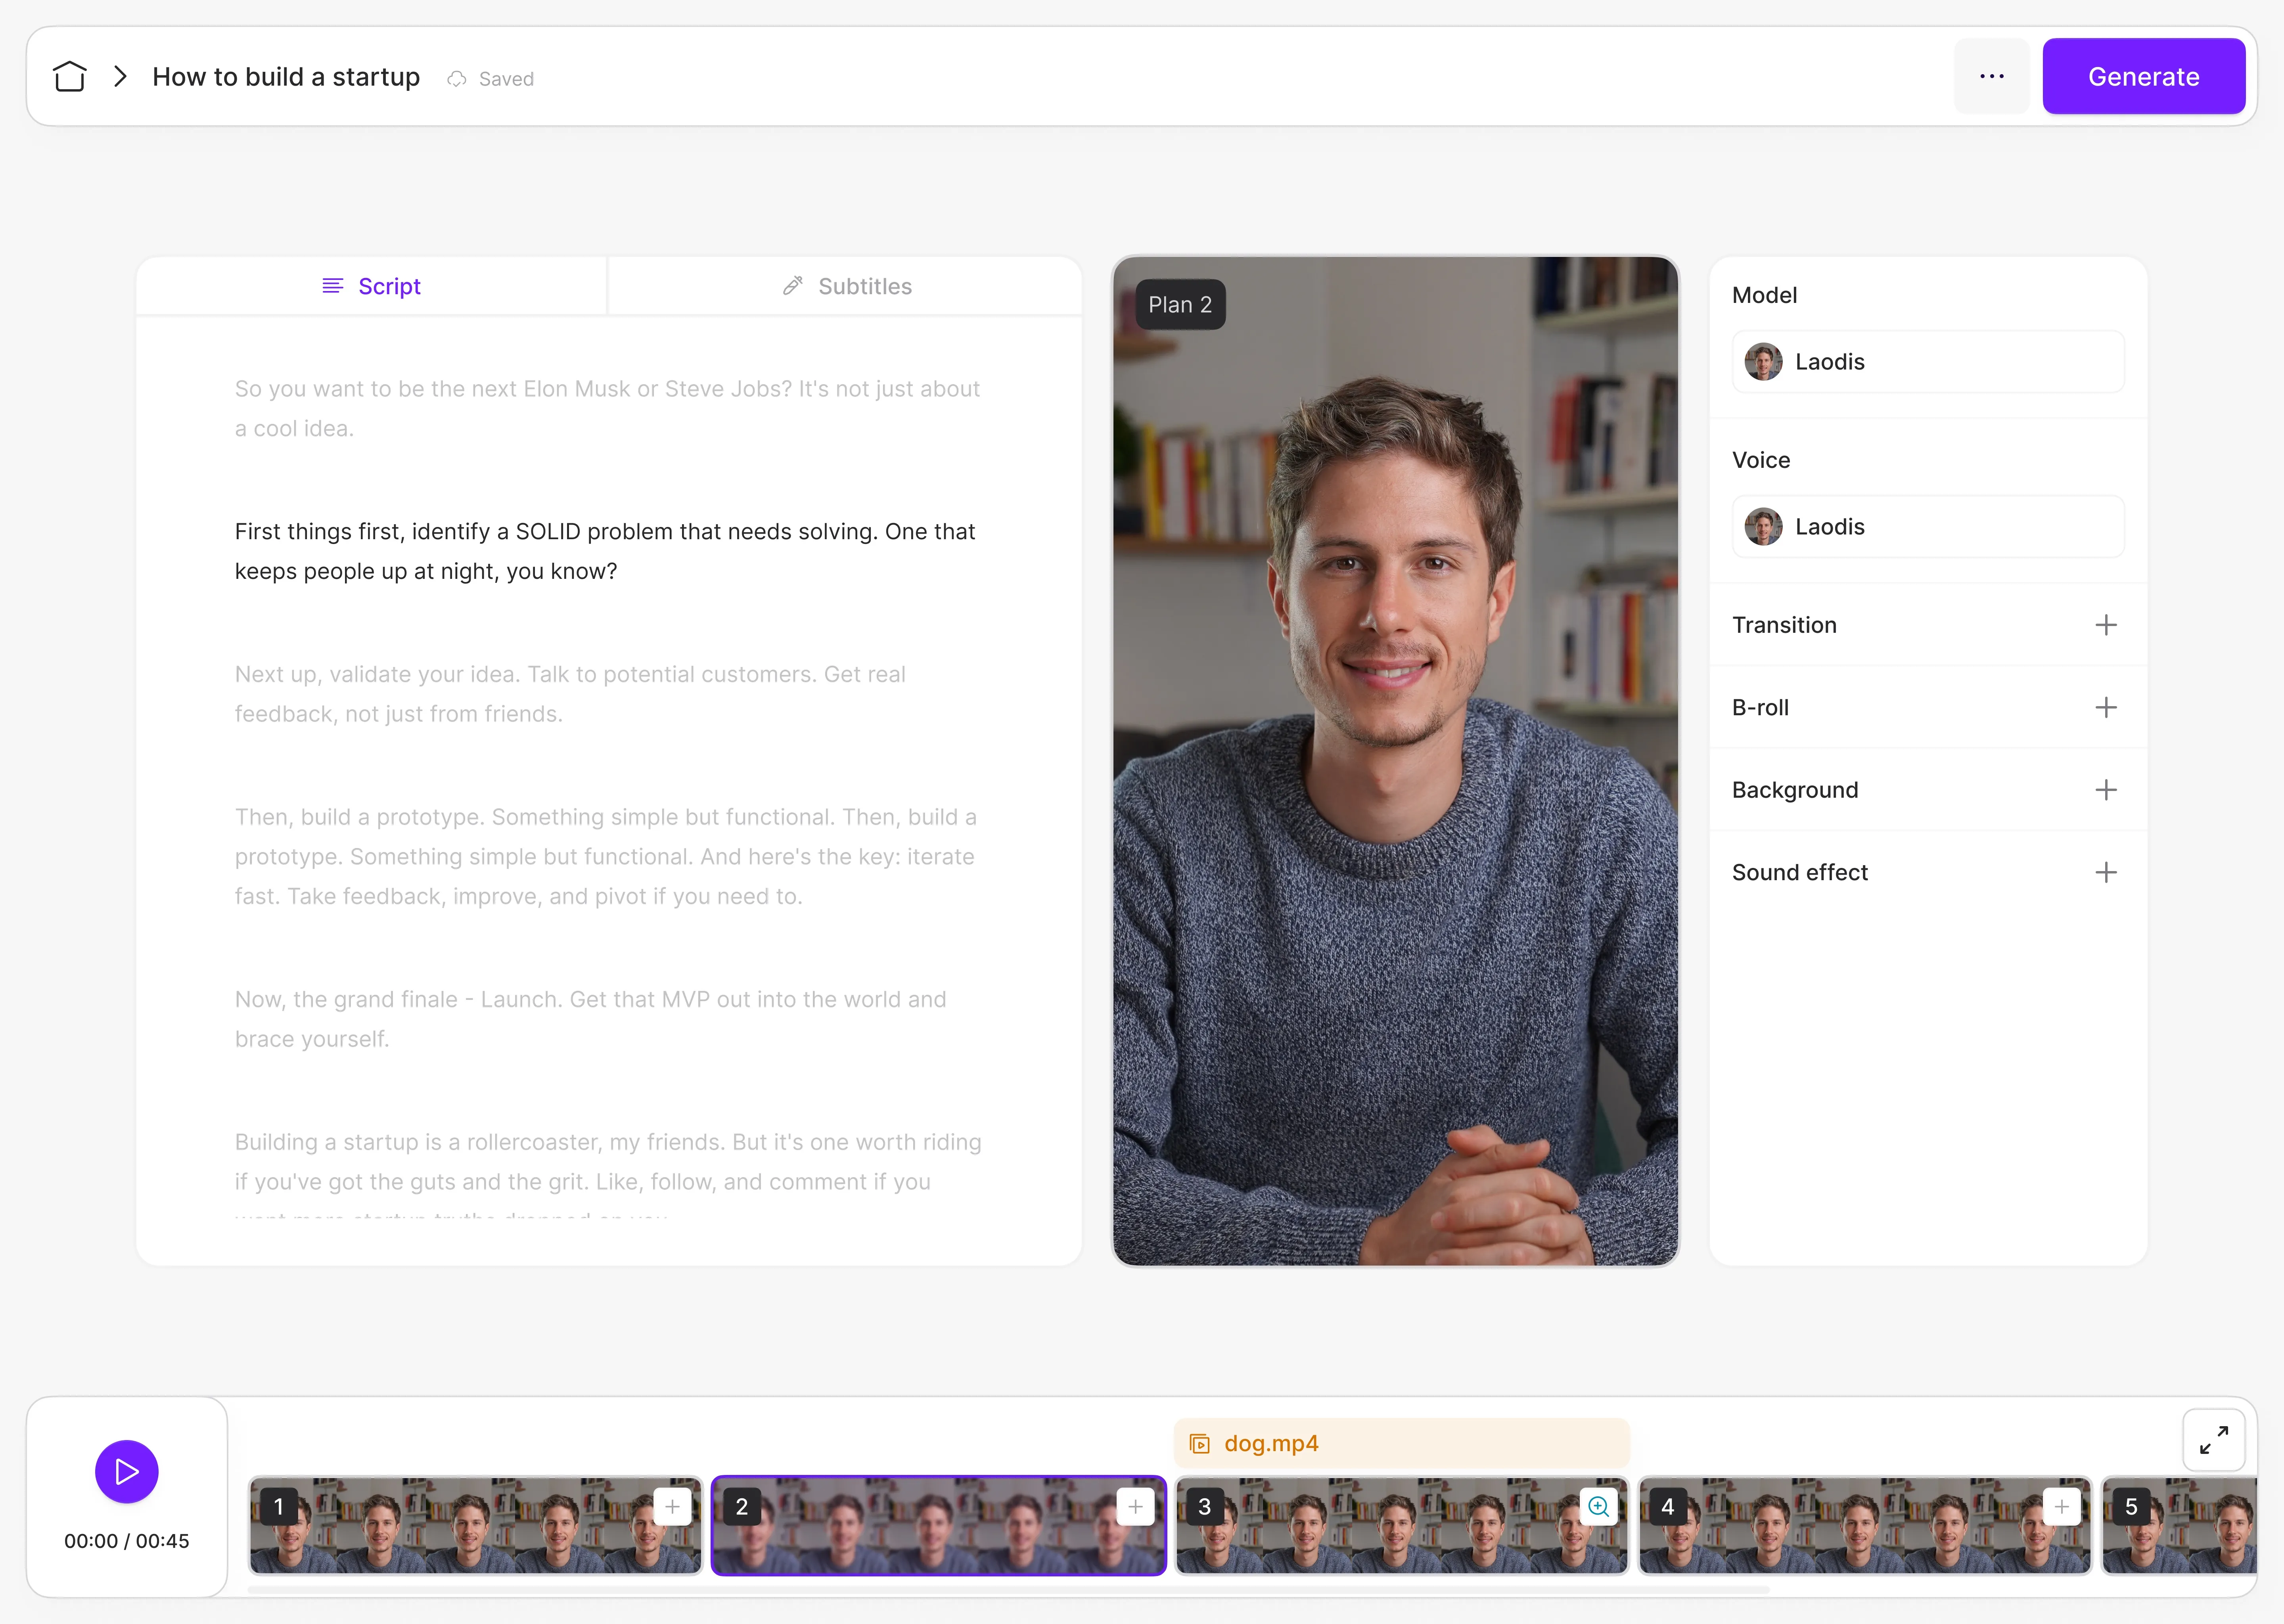Expand the Transition section label

pyautogui.click(x=1784, y=625)
